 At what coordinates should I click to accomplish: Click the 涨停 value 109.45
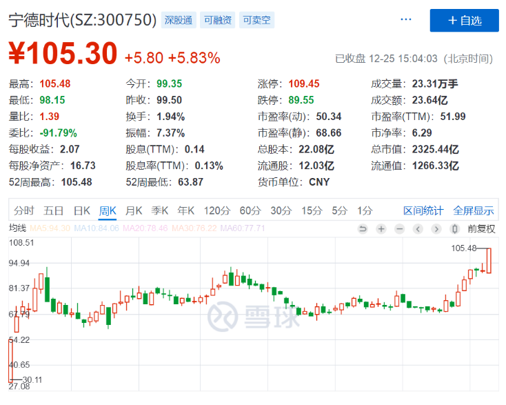click(x=304, y=84)
